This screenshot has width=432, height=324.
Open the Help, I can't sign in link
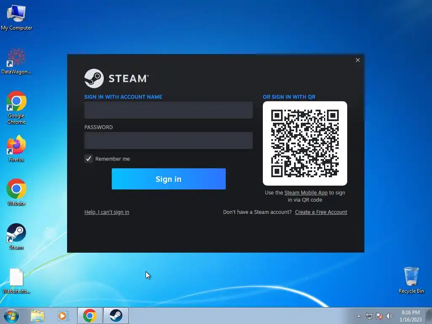point(107,212)
